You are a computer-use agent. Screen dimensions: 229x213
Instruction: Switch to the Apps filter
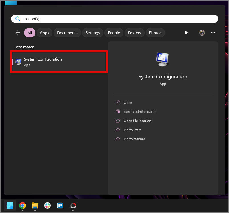44,33
